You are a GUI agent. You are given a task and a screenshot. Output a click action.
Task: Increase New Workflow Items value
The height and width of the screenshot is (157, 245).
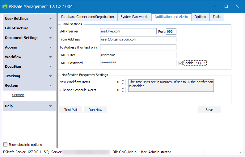coord(123,81)
